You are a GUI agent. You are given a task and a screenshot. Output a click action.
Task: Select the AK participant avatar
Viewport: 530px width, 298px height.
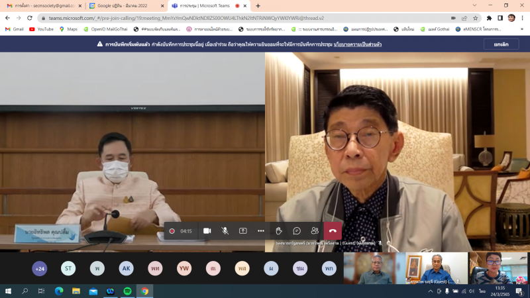126,269
